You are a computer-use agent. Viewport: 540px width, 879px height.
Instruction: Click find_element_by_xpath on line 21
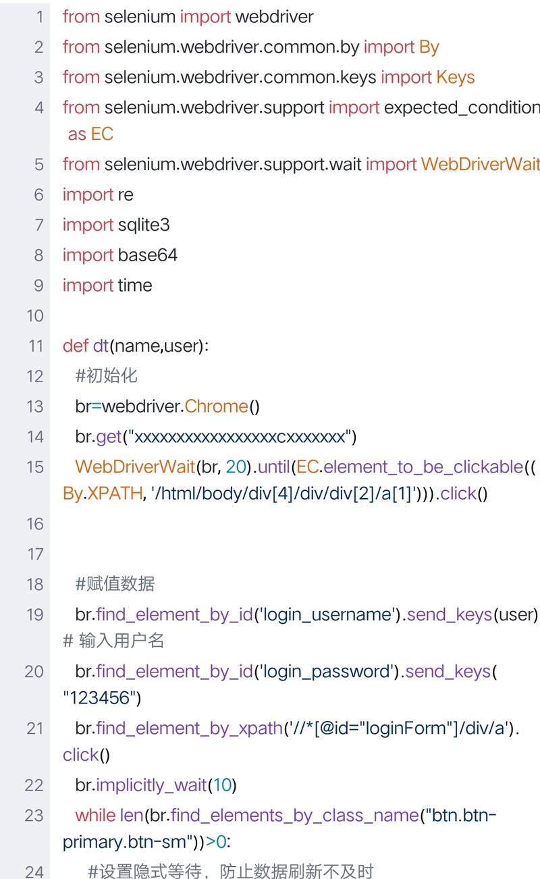point(189,728)
